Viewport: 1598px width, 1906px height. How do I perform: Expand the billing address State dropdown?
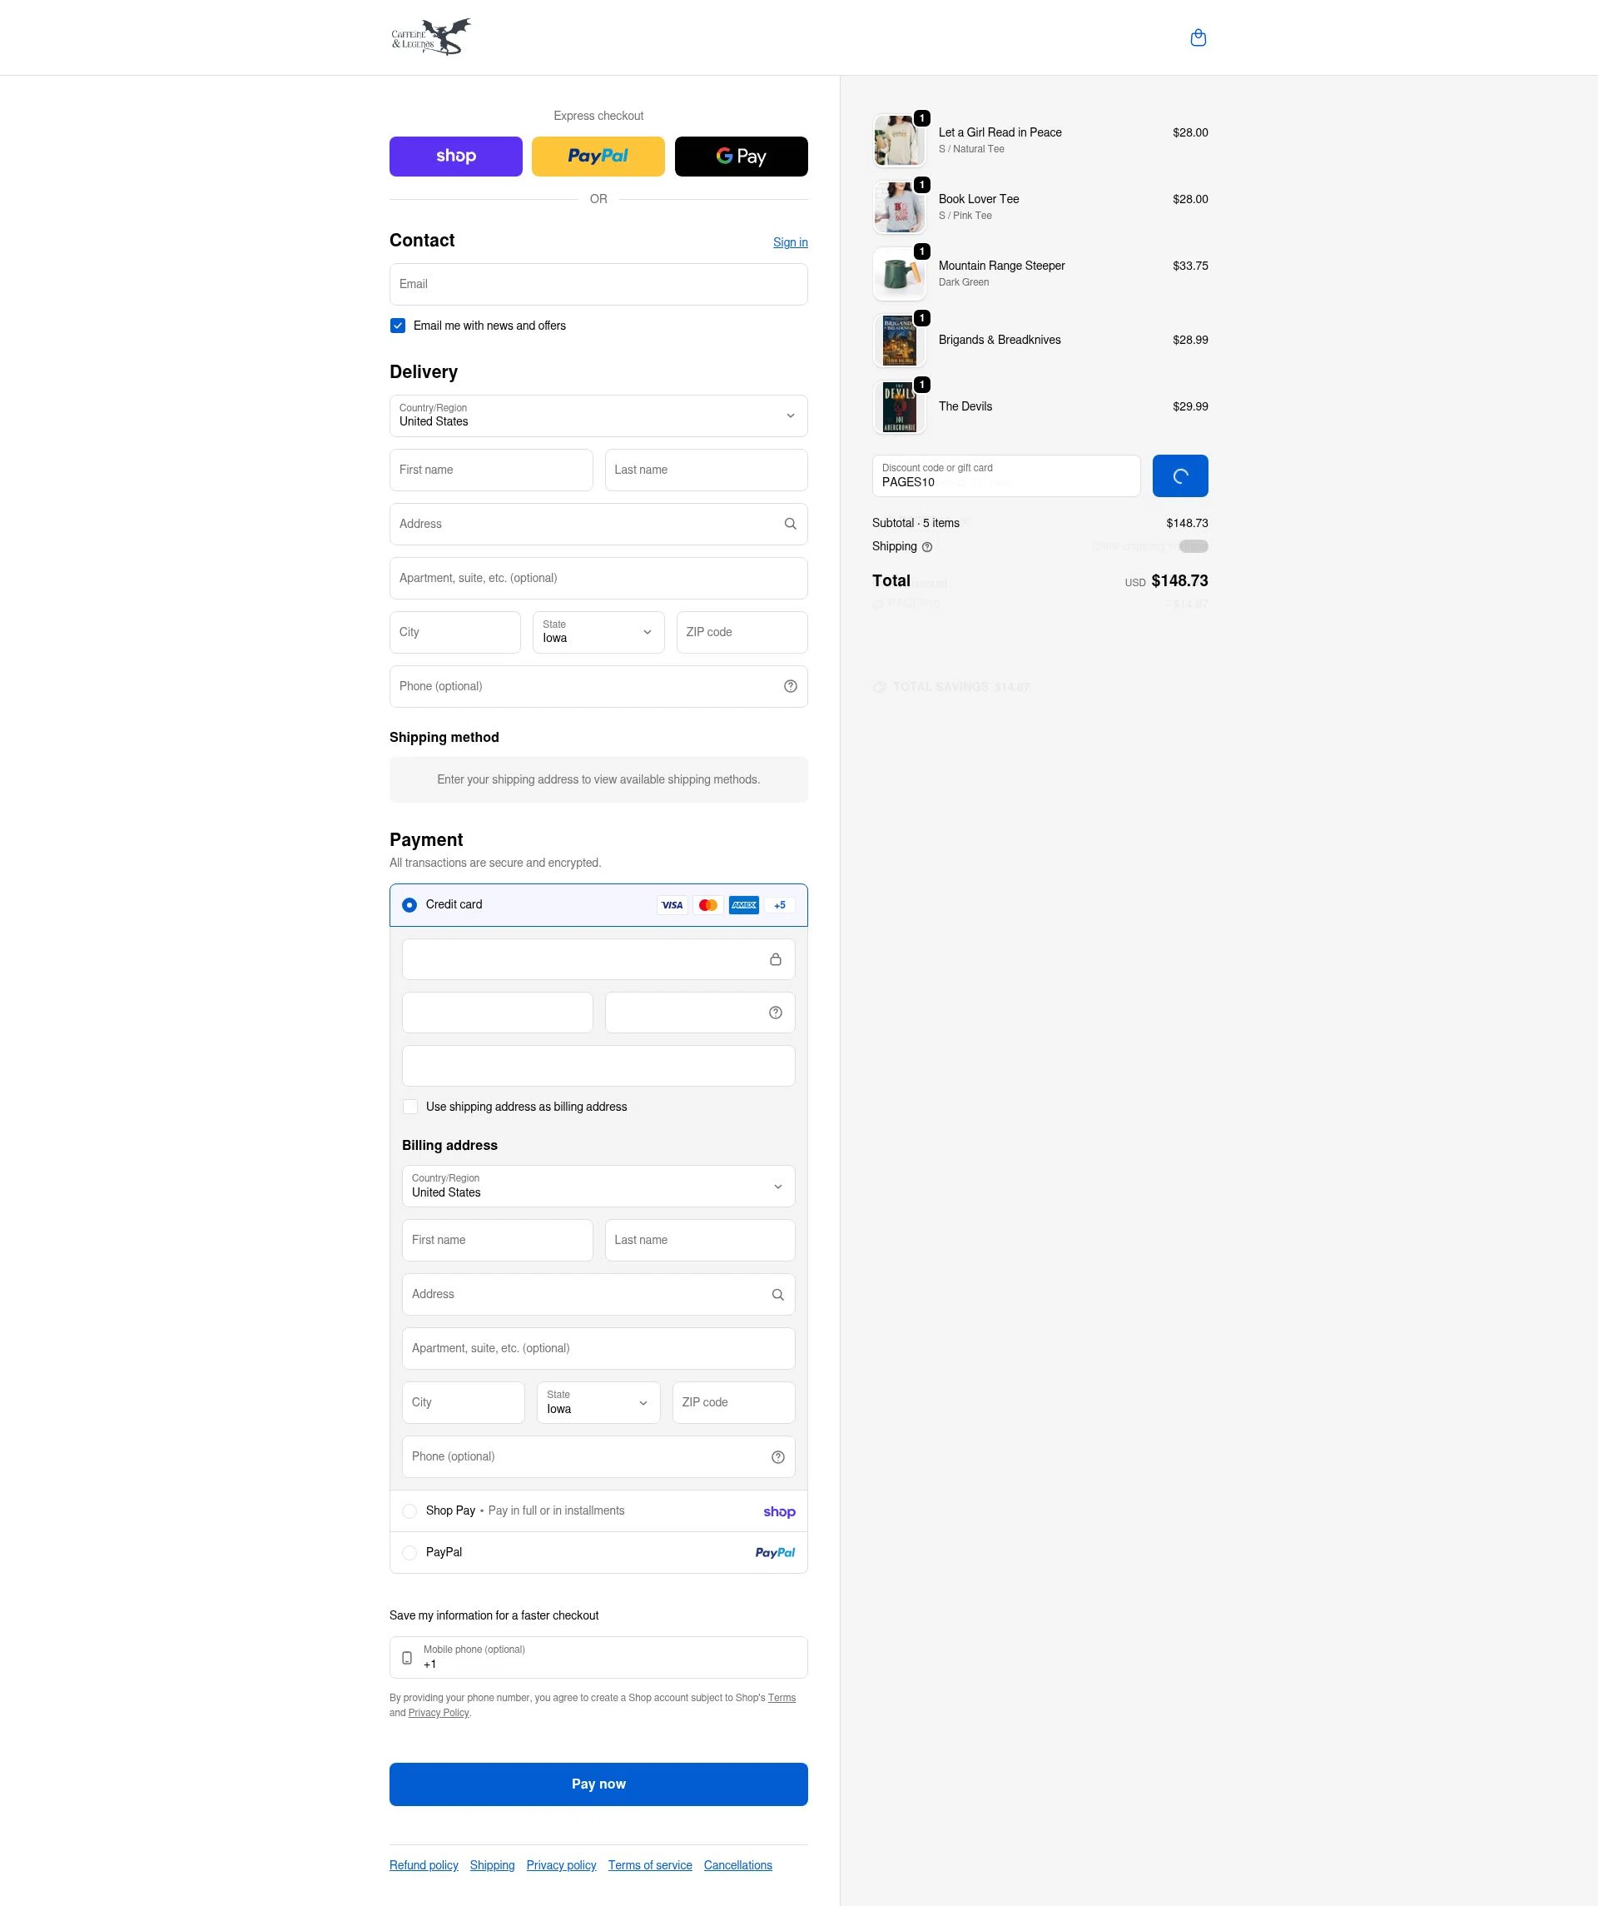(597, 1402)
